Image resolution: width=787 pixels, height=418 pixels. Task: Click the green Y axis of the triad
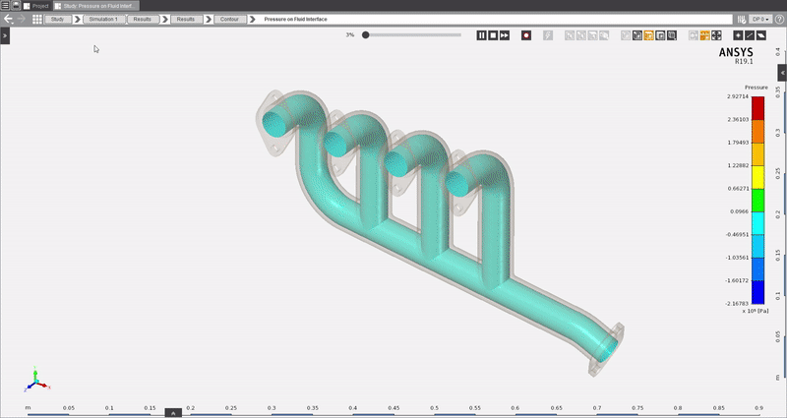pos(35,374)
